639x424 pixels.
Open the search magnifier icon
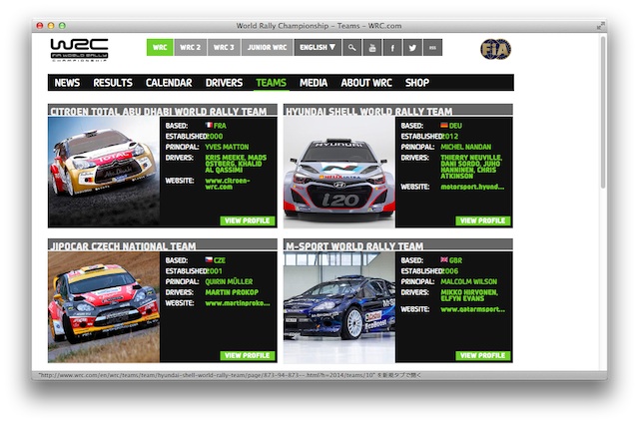[351, 47]
